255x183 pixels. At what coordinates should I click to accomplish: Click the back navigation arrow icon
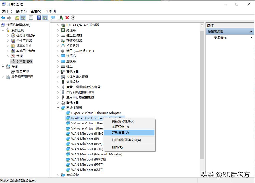3,17
